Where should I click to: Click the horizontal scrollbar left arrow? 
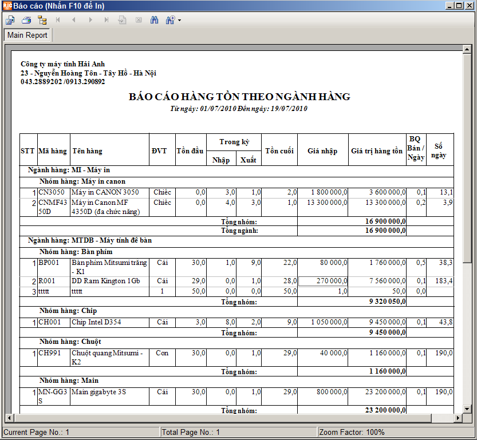[9, 418]
